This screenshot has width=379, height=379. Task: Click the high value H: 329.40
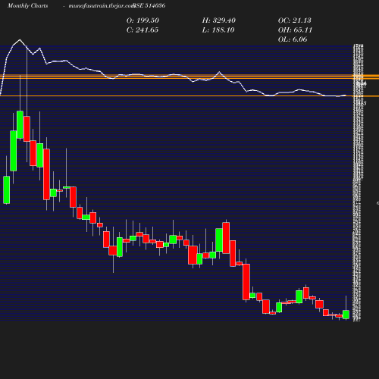[219, 20]
